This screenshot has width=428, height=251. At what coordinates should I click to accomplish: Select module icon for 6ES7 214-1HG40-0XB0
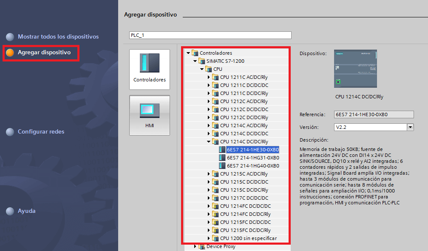pyautogui.click(x=222, y=166)
